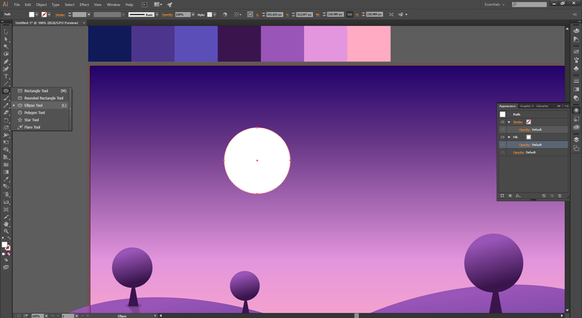Click the orange Stroke link in control bar

pos(60,15)
